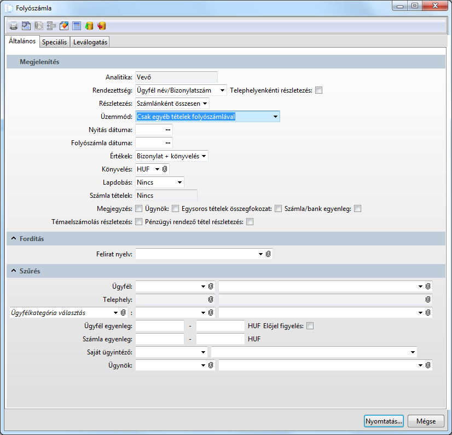The width and height of the screenshot is (452, 435).
Task: Click the paperclip icon next to HUF
Action: (165, 169)
